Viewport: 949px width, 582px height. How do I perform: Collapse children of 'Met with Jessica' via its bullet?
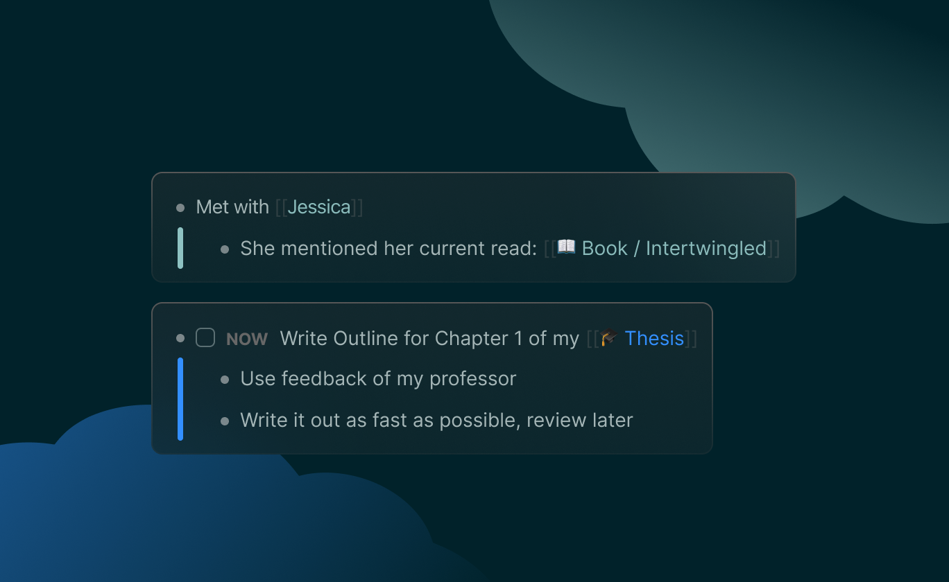(181, 207)
